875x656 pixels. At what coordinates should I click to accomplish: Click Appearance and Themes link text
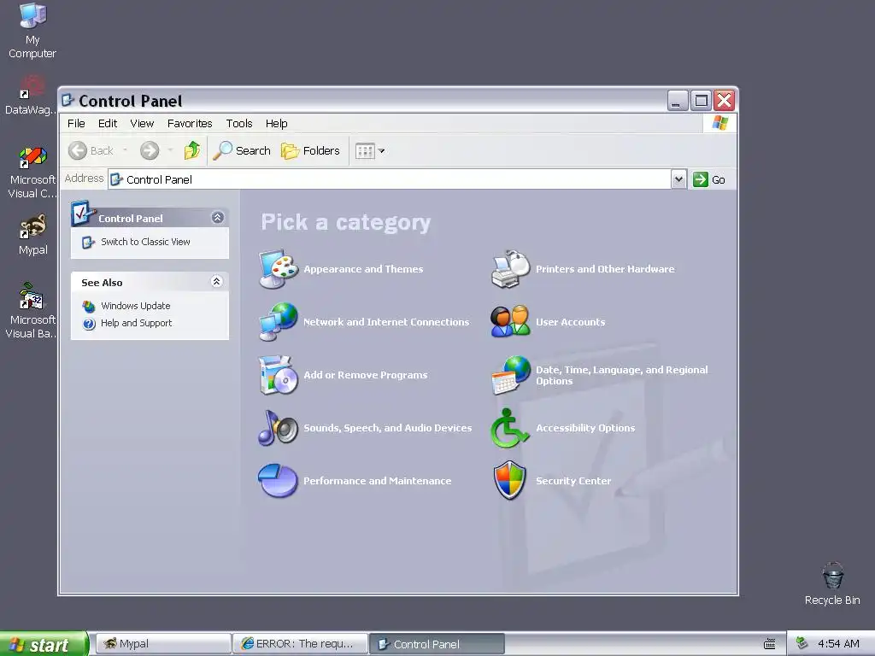pos(363,269)
